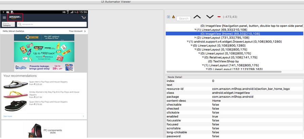Click the hierarchy Search input field
This screenshot has width=304, height=139.
tap(183, 19)
